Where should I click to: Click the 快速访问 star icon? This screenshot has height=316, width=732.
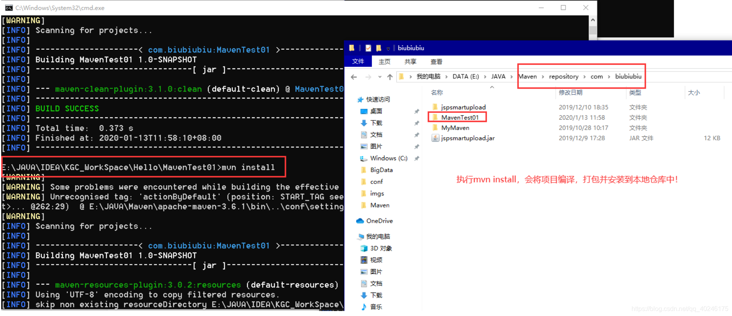(x=360, y=99)
